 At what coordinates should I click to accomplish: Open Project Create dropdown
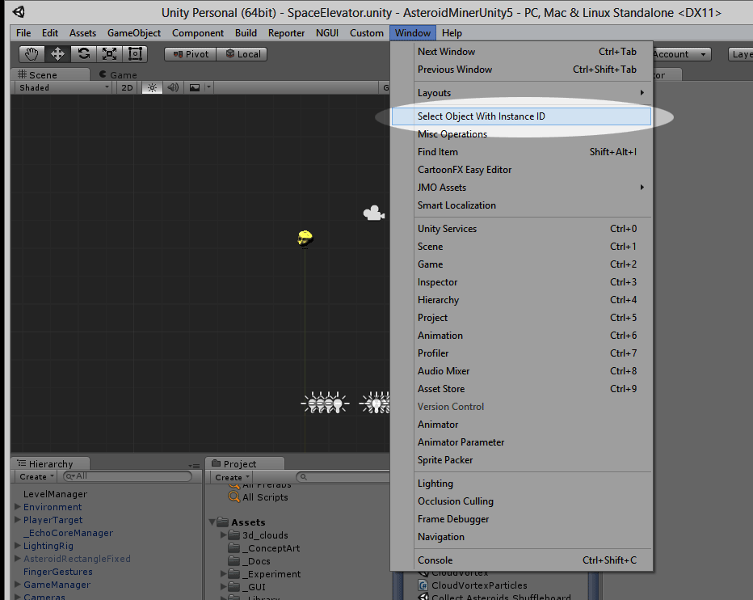coord(232,477)
